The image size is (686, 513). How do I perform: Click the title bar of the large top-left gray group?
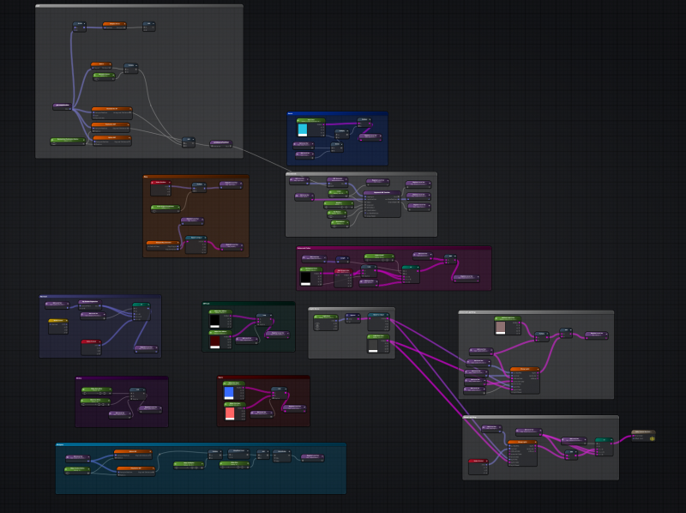click(x=139, y=7)
